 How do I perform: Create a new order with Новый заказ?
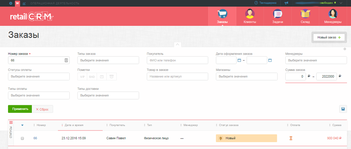pyautogui.click(x=329, y=37)
